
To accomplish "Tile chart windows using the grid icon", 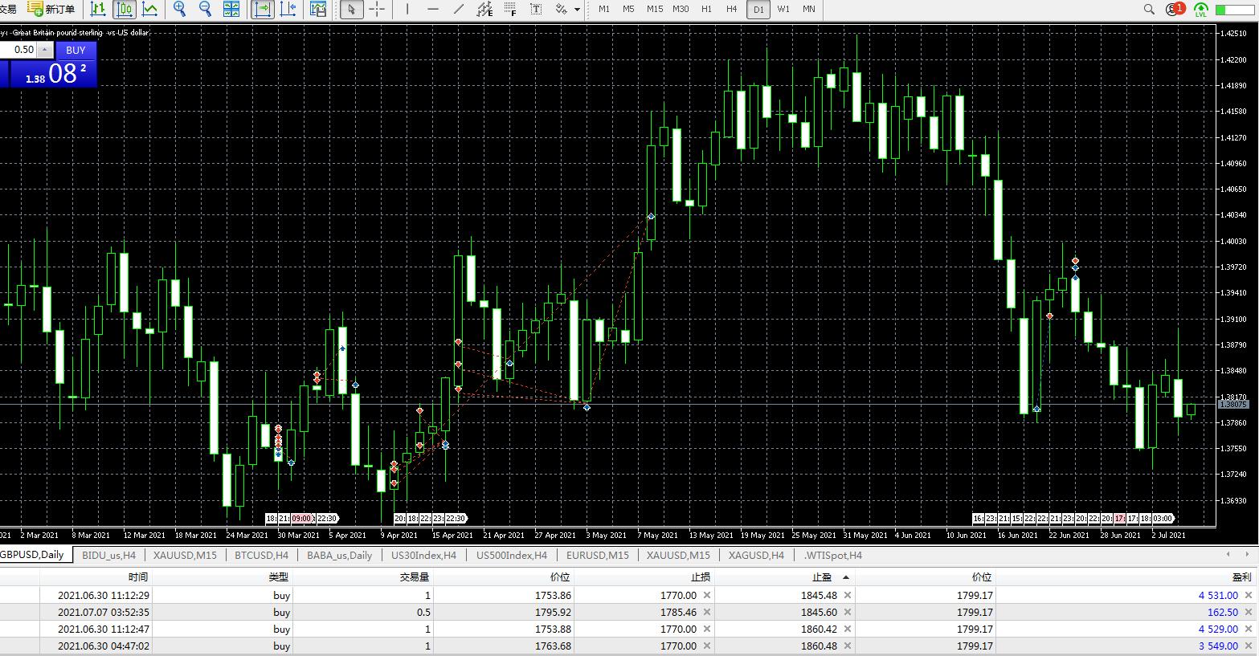I will point(231,9).
